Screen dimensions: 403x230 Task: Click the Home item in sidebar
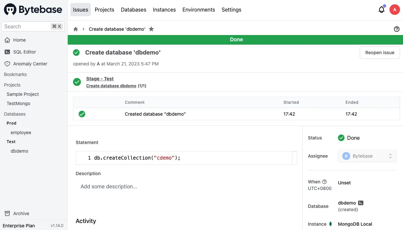pyautogui.click(x=19, y=40)
